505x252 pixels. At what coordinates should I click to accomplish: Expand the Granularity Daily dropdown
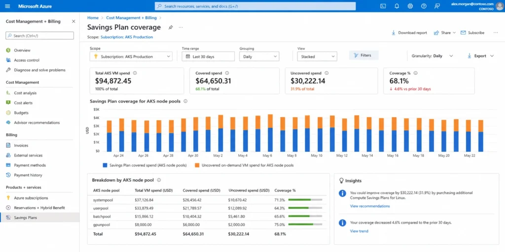432,56
